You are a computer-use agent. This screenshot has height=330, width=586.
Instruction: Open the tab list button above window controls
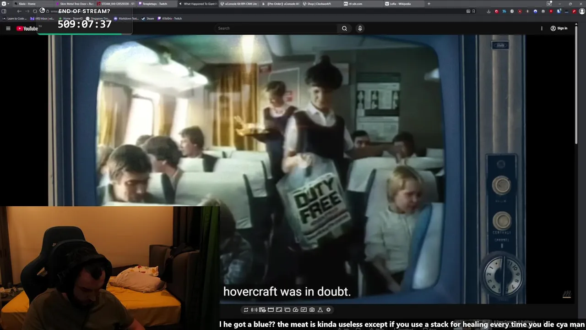click(x=549, y=4)
